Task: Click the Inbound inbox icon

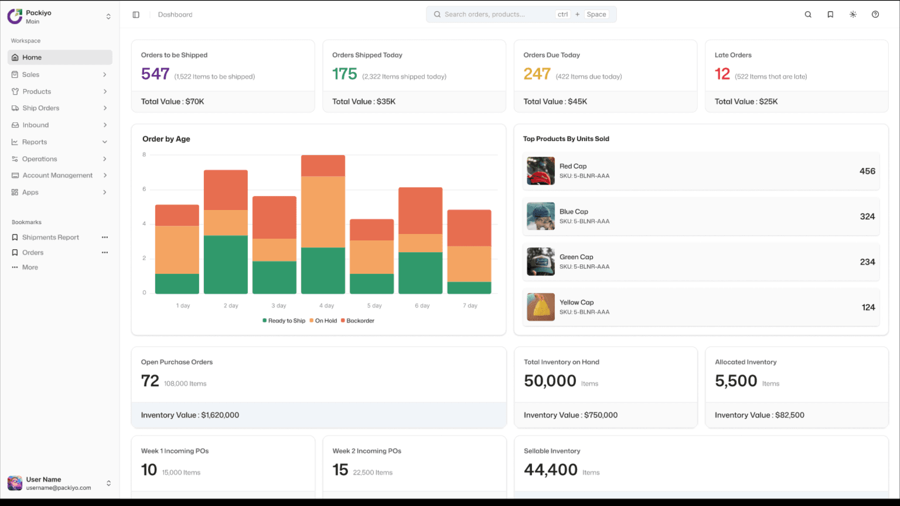Action: click(15, 125)
